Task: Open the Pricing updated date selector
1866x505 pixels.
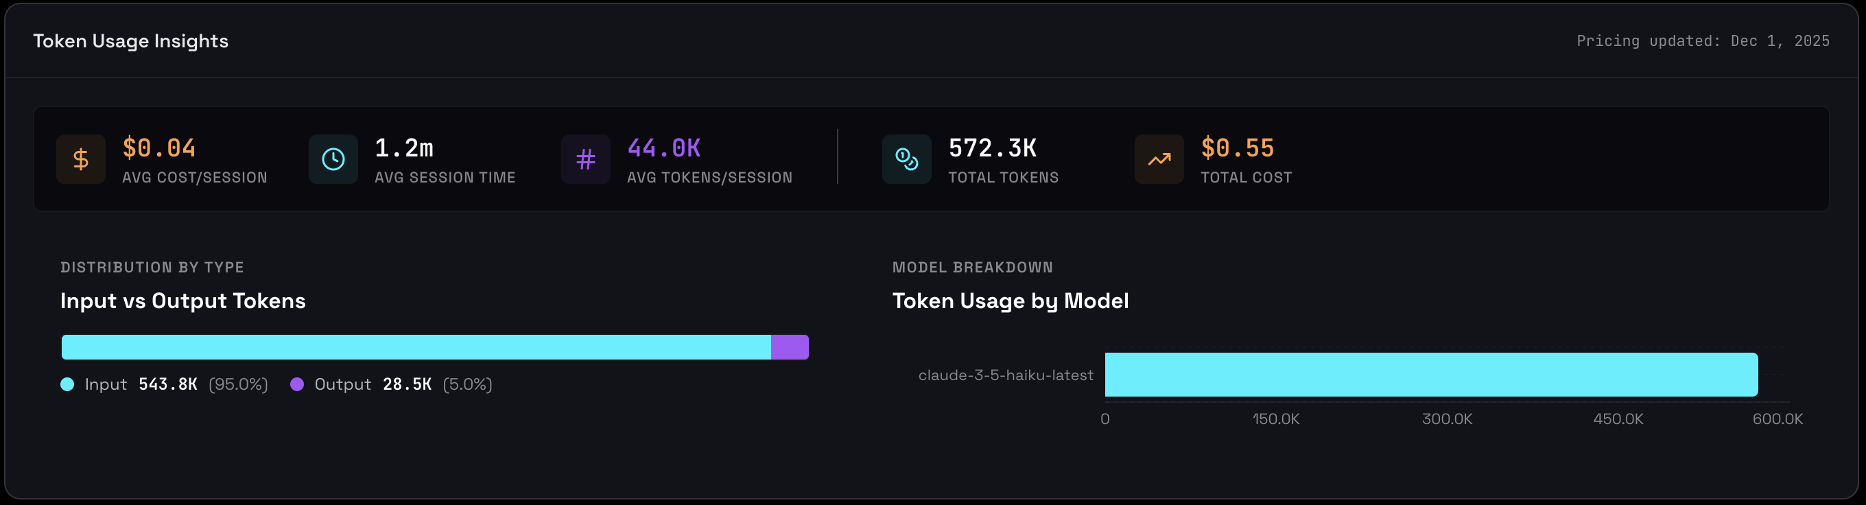Action: click(x=1702, y=40)
